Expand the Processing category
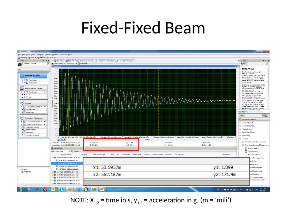 click(240, 135)
